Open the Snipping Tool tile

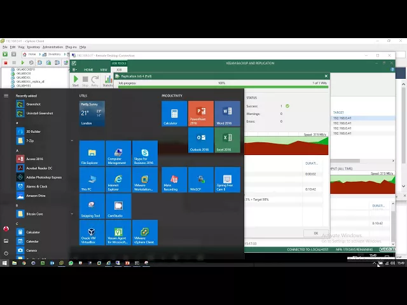(x=92, y=206)
